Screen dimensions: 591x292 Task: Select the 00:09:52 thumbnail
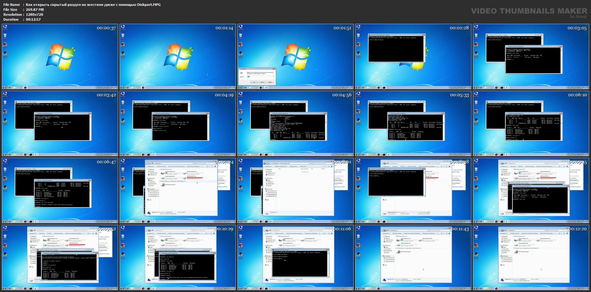[60, 258]
